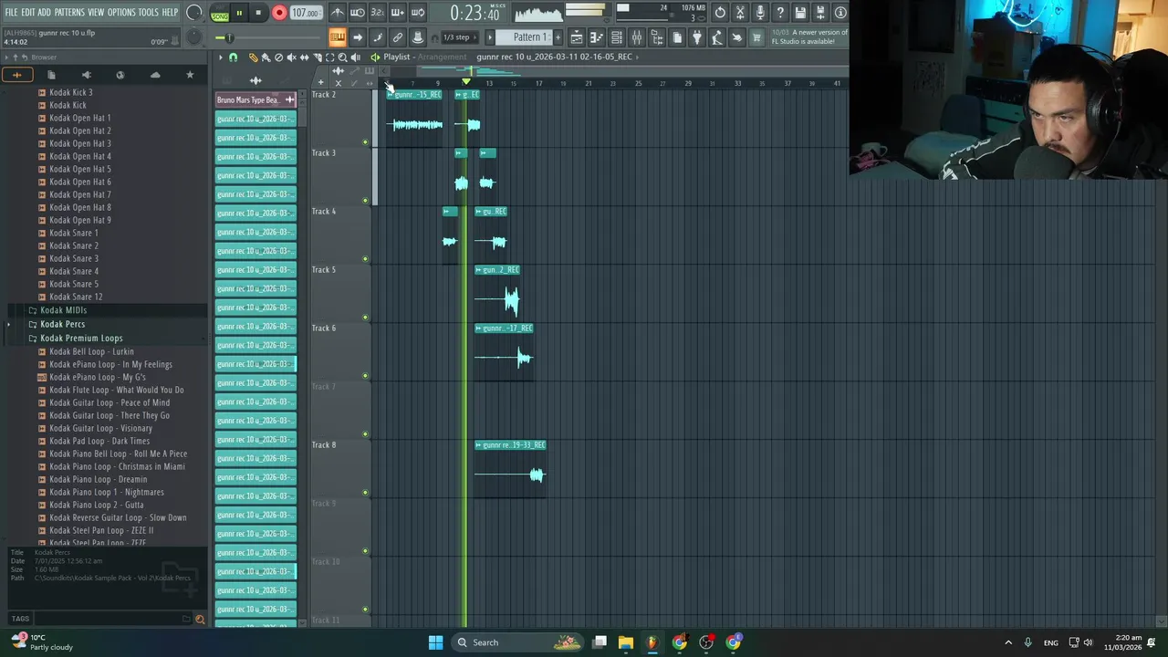Click the one-click audio recording microphone icon
This screenshot has height=657, width=1168.
pos(760,13)
